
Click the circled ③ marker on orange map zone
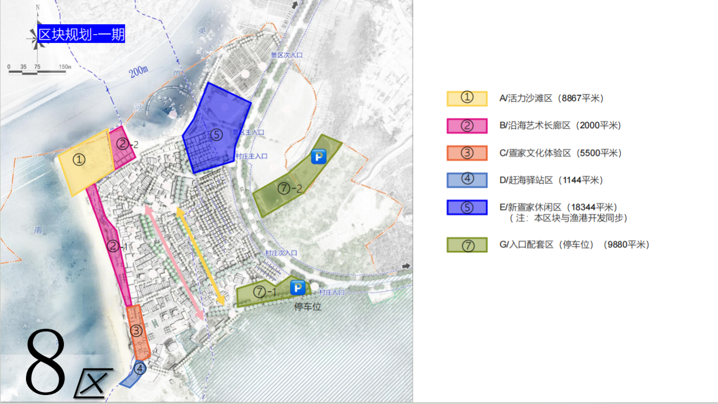point(136,330)
